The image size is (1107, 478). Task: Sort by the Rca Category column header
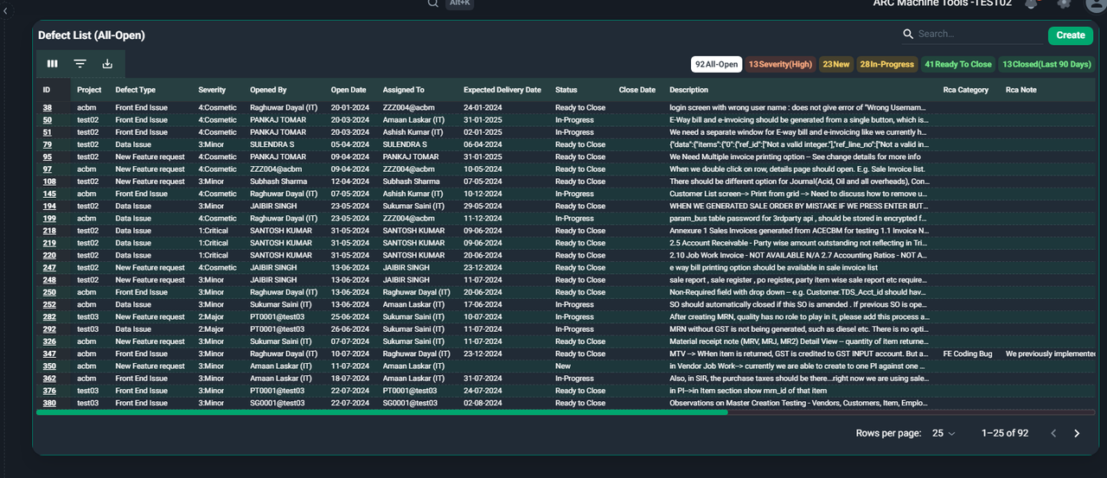966,90
